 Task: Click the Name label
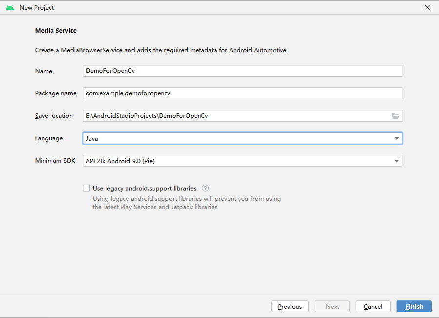[x=43, y=71]
